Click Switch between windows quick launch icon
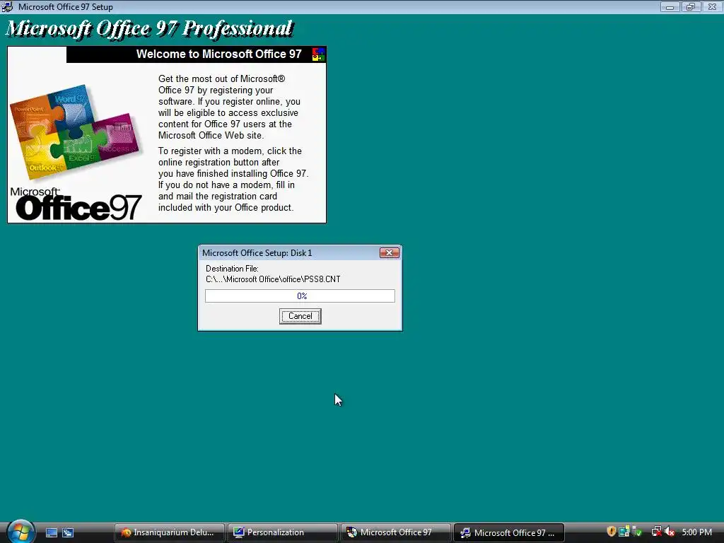The width and height of the screenshot is (724, 543). (x=68, y=532)
